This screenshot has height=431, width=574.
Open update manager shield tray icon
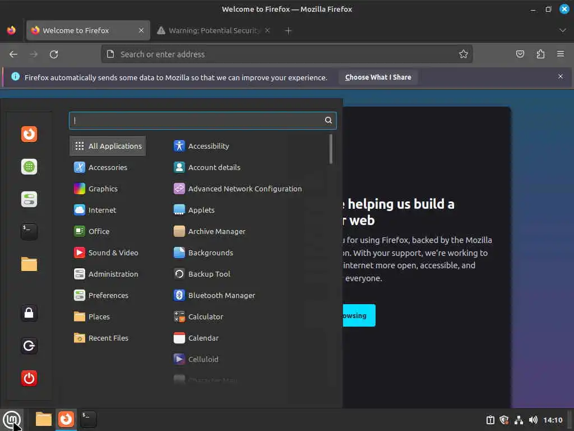(504, 420)
